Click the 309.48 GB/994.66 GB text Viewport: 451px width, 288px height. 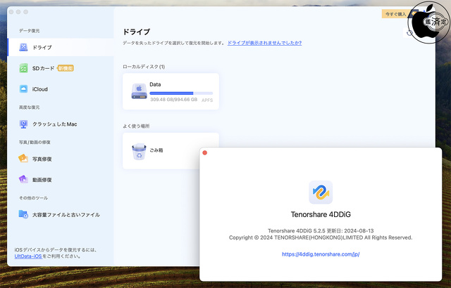[x=174, y=100]
